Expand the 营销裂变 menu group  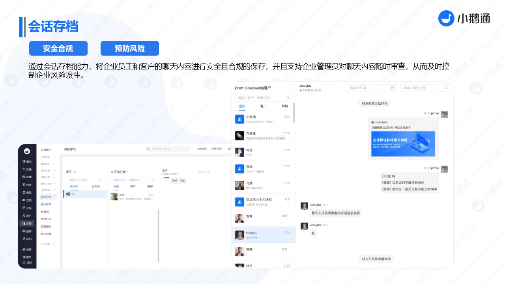click(x=49, y=164)
